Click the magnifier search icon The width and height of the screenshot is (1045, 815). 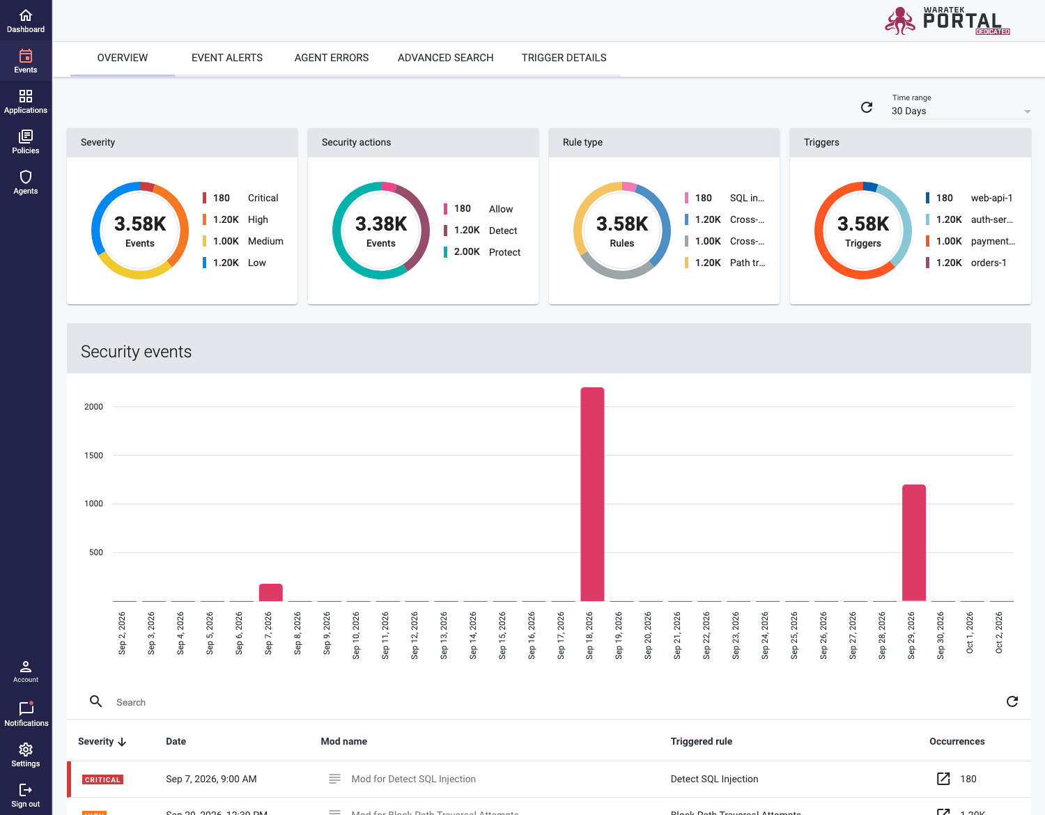tap(96, 701)
